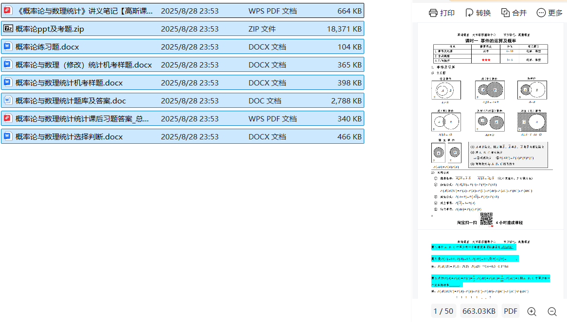Select 概率论与数理统计机考样题.docx file name
This screenshot has height=322, width=567.
click(x=69, y=83)
